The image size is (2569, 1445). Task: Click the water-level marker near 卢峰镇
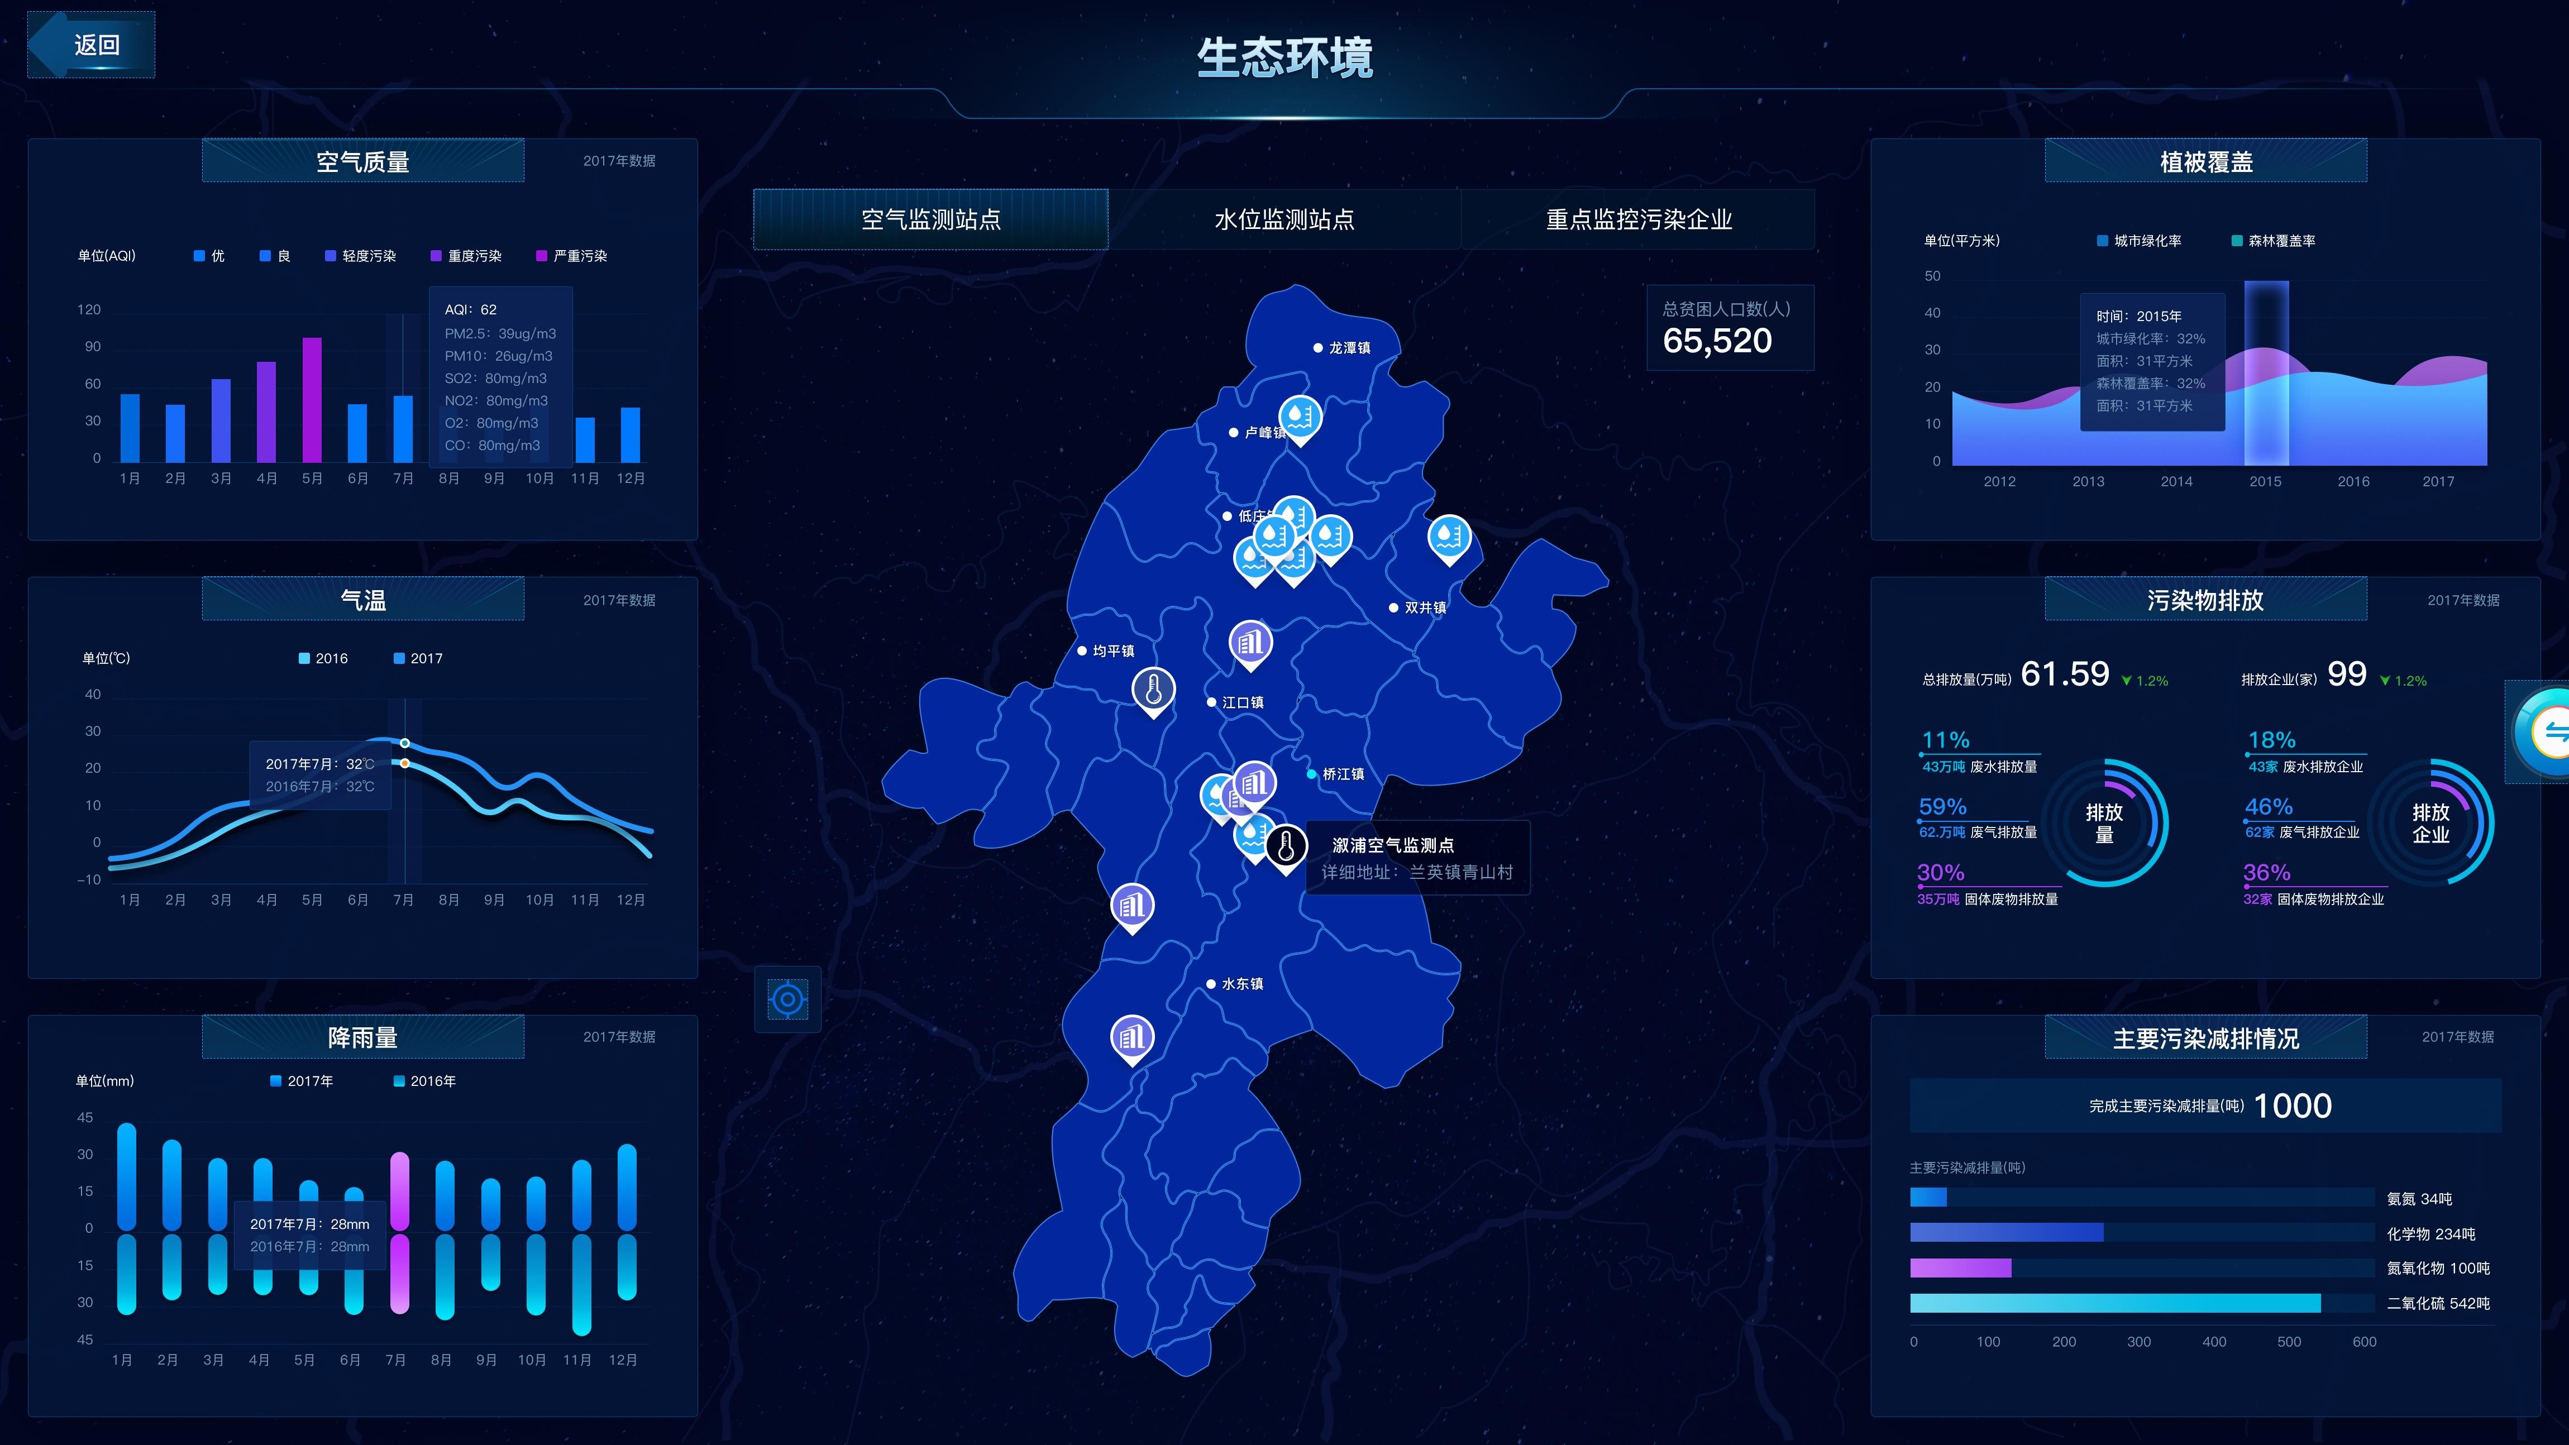(x=1300, y=417)
